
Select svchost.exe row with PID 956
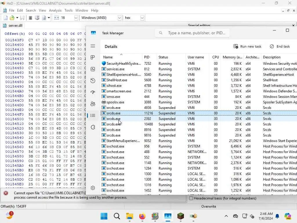click(x=199, y=146)
